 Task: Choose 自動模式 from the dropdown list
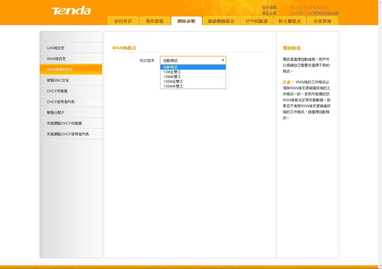[193, 67]
